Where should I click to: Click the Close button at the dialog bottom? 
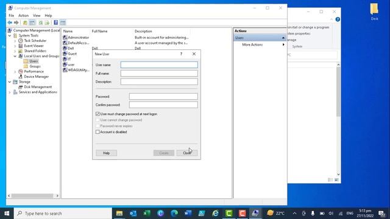pos(187,153)
